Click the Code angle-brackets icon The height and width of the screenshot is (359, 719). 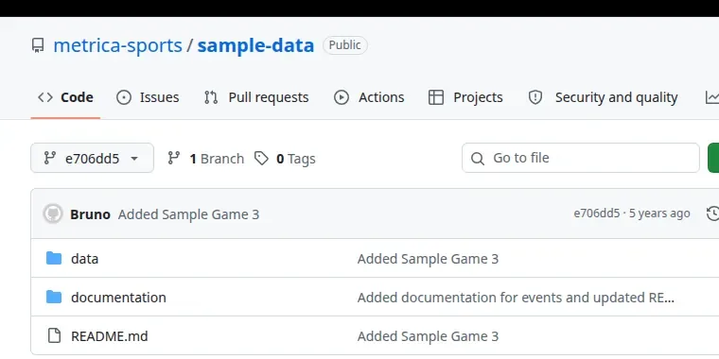[45, 97]
